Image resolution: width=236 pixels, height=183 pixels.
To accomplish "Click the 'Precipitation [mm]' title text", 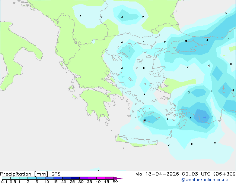I will pyautogui.click(x=24, y=174).
